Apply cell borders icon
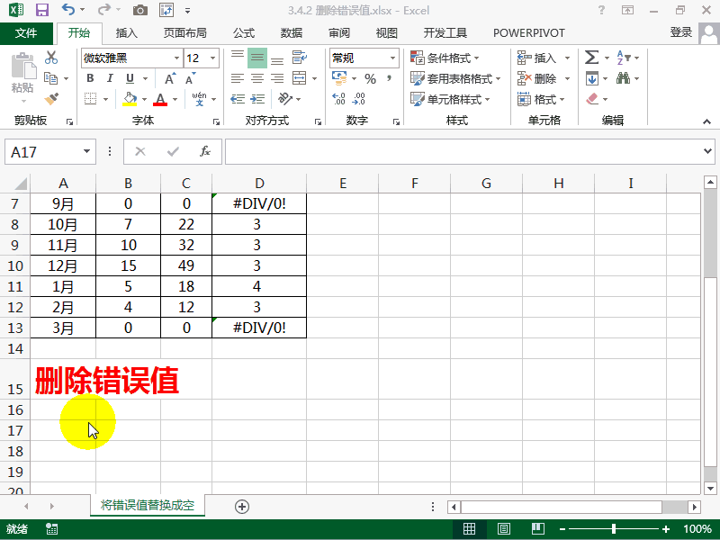The width and height of the screenshot is (720, 540). (91, 99)
